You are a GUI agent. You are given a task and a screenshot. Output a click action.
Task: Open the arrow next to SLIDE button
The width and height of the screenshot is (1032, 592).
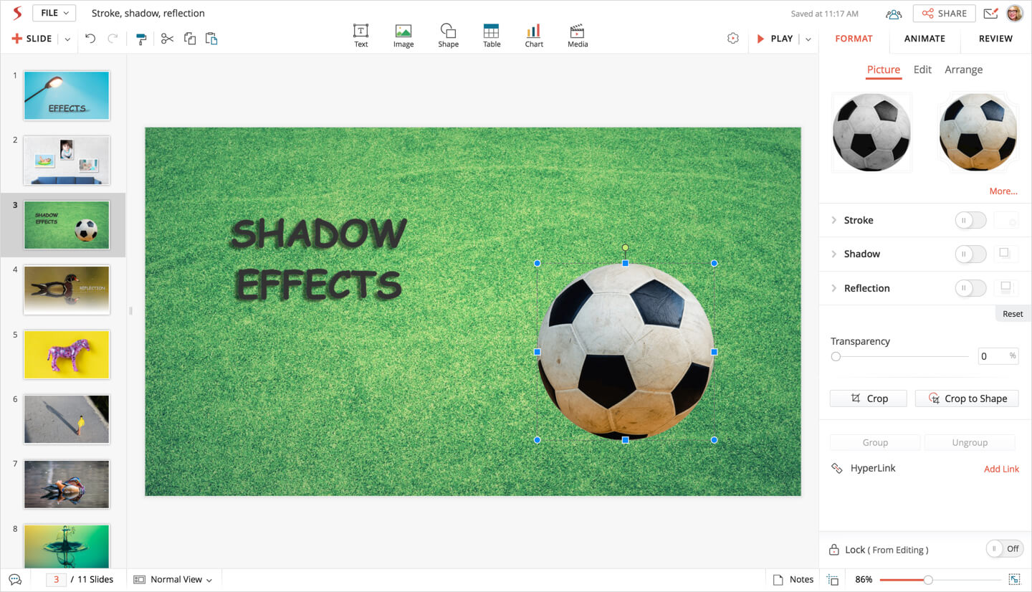click(x=67, y=39)
